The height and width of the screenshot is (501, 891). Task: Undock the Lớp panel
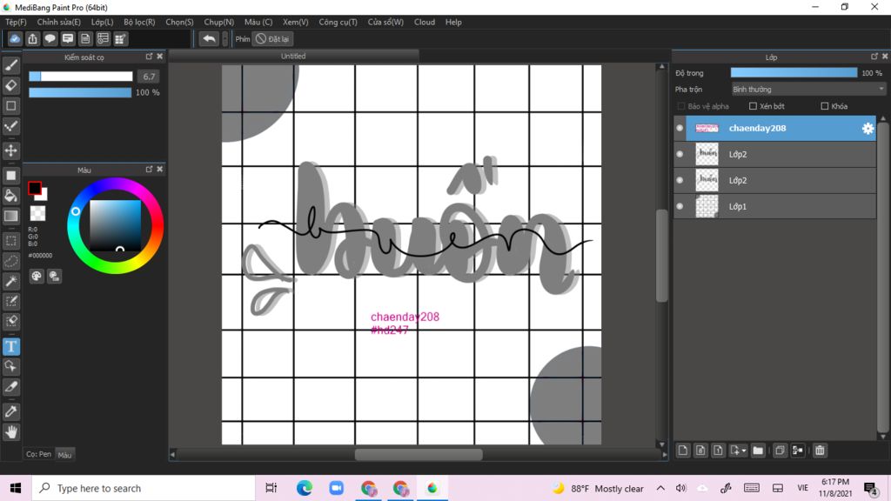pyautogui.click(x=874, y=57)
